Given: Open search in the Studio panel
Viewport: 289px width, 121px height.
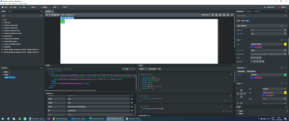Looking at the screenshot, I should [x=41, y=11].
